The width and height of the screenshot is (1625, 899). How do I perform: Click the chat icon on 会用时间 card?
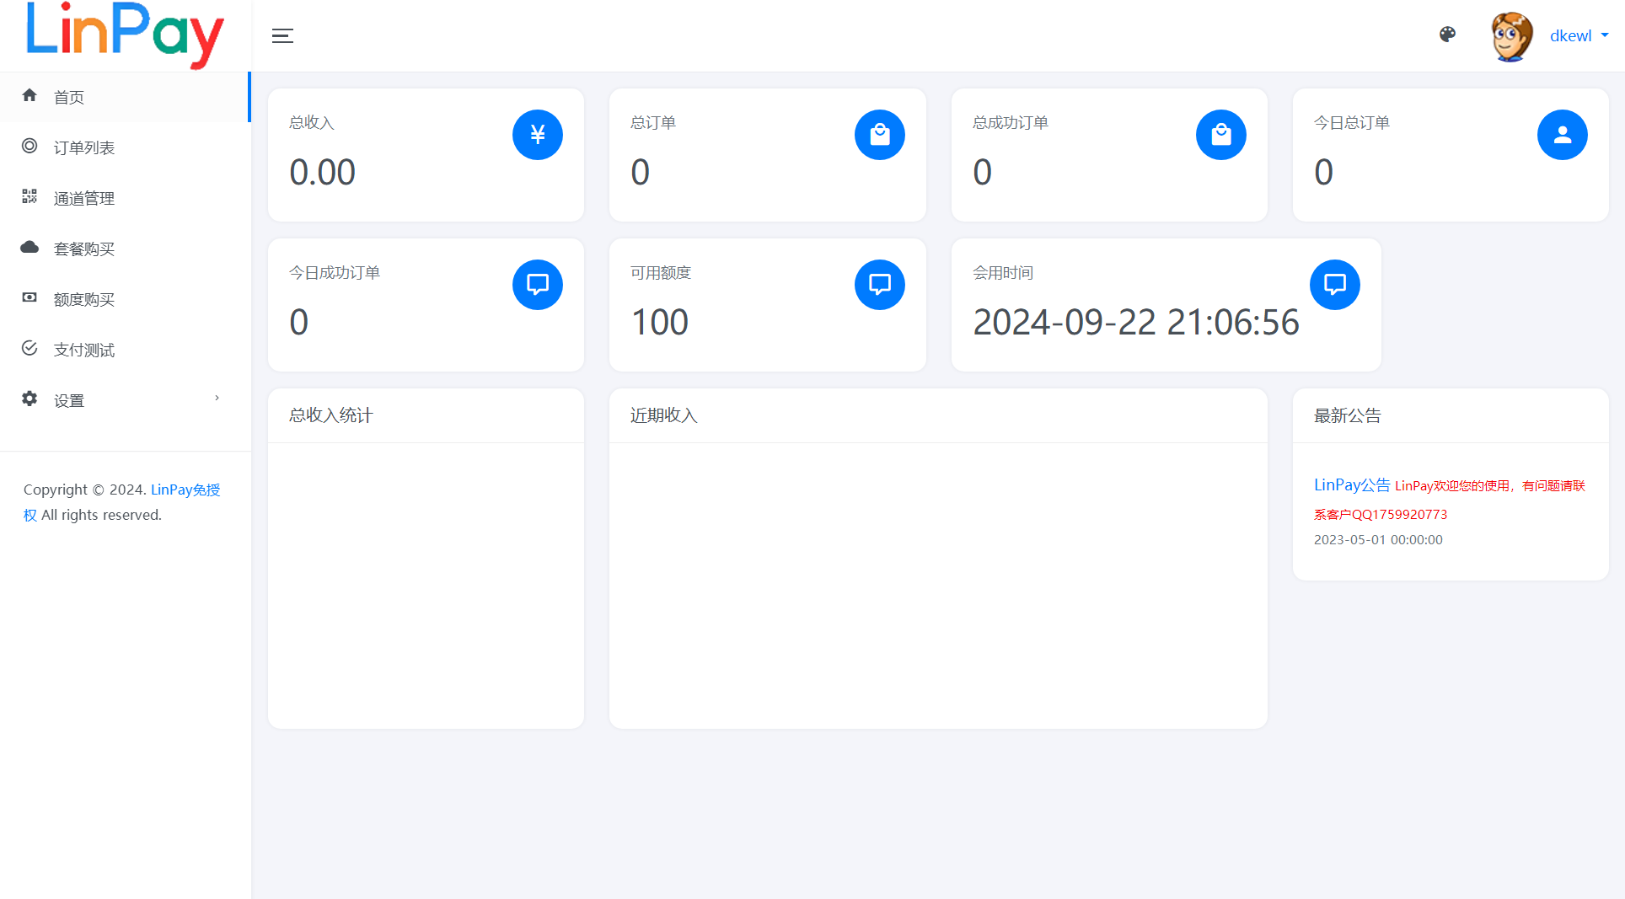click(x=1334, y=284)
